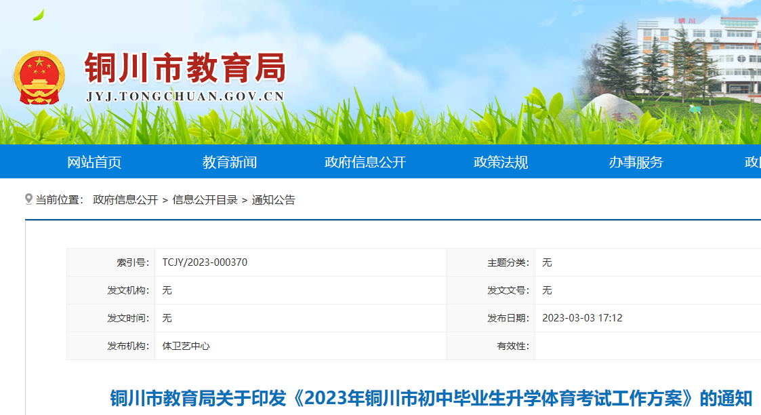Click the publish date 2023-03-03 17:12
Viewport: 761px width, 415px height.
click(582, 318)
